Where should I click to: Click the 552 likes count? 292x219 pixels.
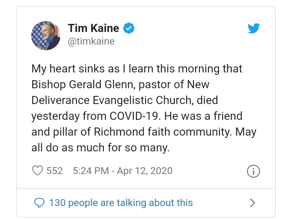[55, 171]
